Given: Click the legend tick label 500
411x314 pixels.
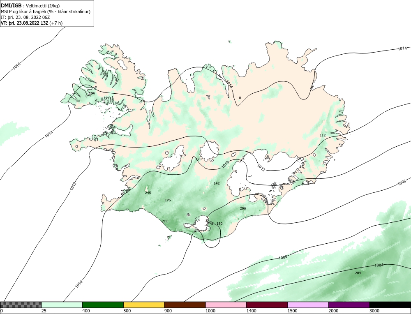Looking at the screenshot, I should [x=127, y=311].
